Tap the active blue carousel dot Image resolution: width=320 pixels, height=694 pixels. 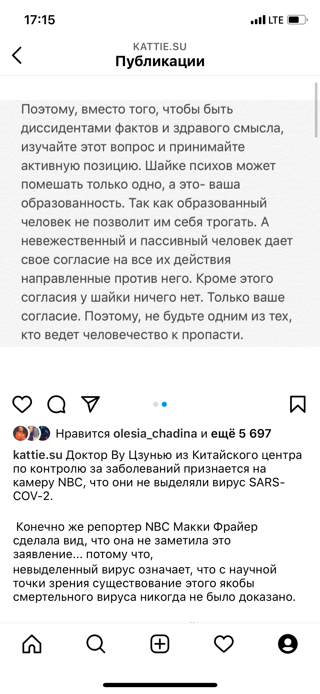[x=164, y=404]
